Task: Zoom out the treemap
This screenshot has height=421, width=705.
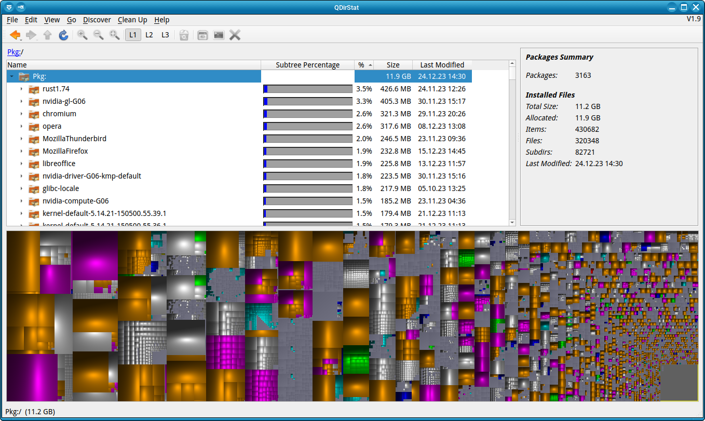Action: [98, 35]
